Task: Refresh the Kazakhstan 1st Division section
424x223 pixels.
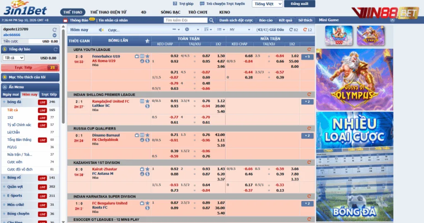Action: click(x=309, y=162)
